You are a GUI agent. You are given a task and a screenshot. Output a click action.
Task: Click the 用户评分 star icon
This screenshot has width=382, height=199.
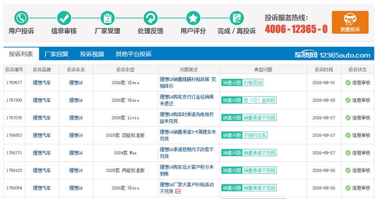(193, 18)
